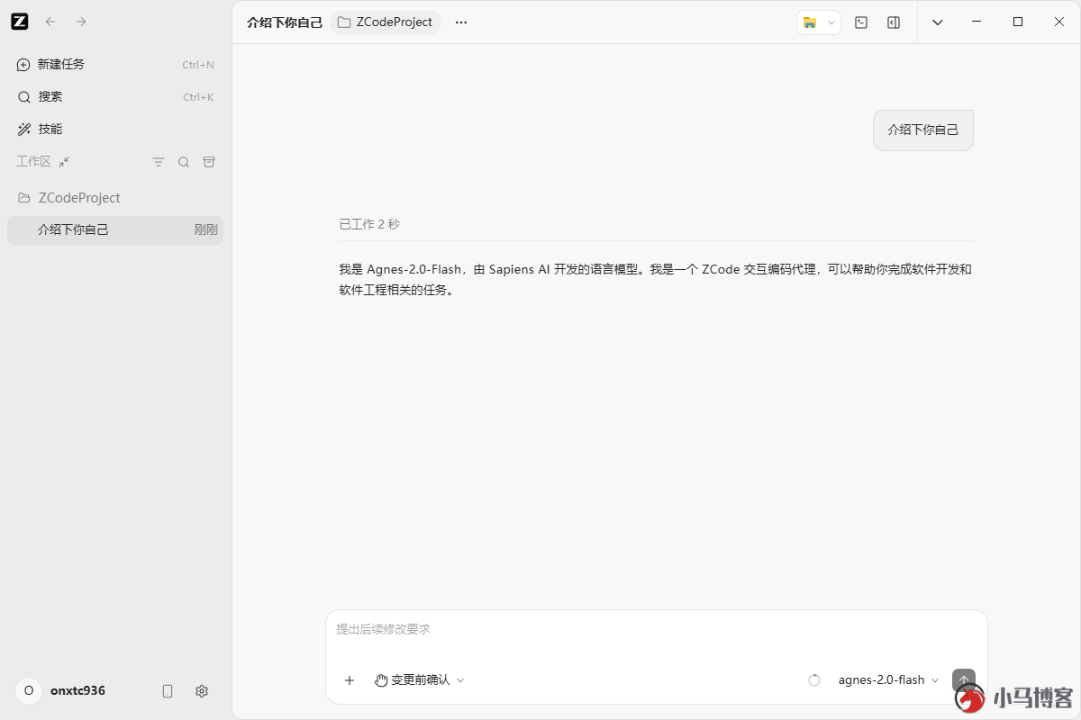Collapse the 工作区 section toggle icon

click(x=64, y=162)
